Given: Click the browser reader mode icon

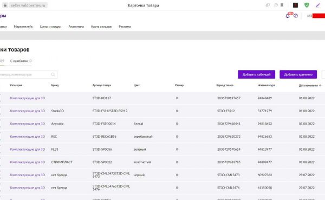Looking at the screenshot, I should (x=268, y=5).
